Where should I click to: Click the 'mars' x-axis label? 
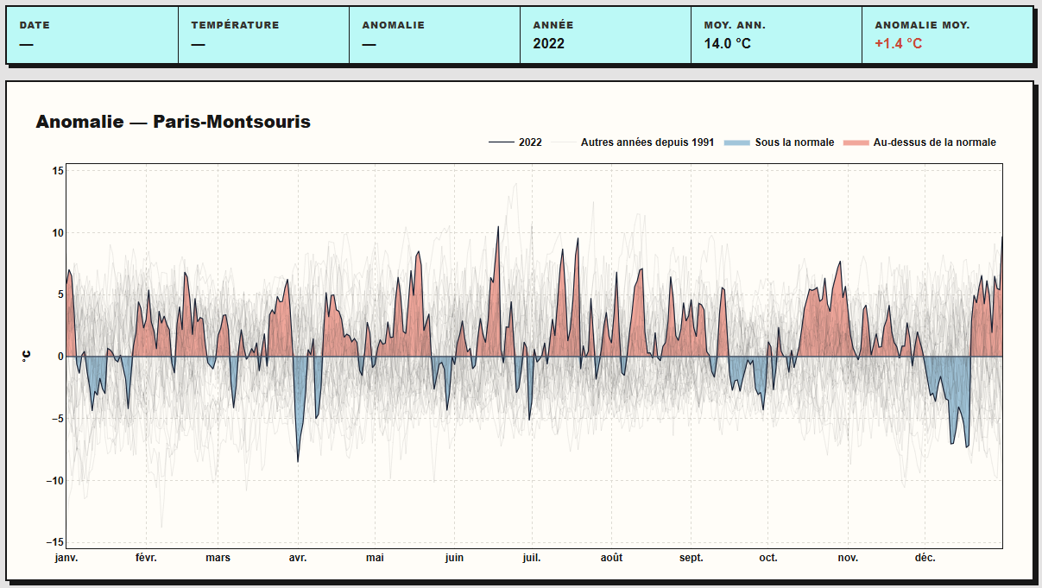pos(218,558)
